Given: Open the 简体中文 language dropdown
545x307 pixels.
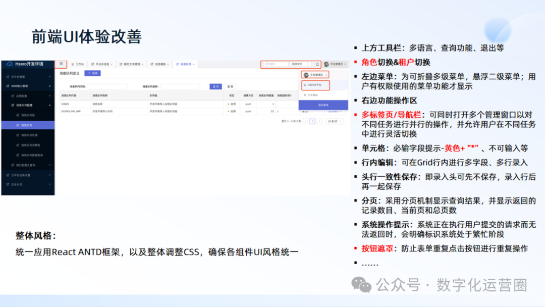Looking at the screenshot, I should pyautogui.click(x=301, y=64).
